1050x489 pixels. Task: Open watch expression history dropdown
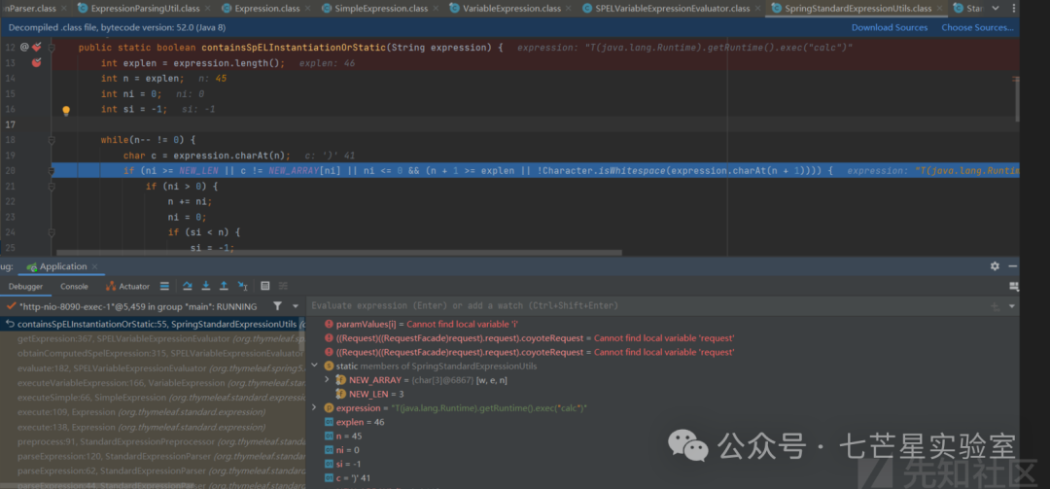click(x=1011, y=306)
